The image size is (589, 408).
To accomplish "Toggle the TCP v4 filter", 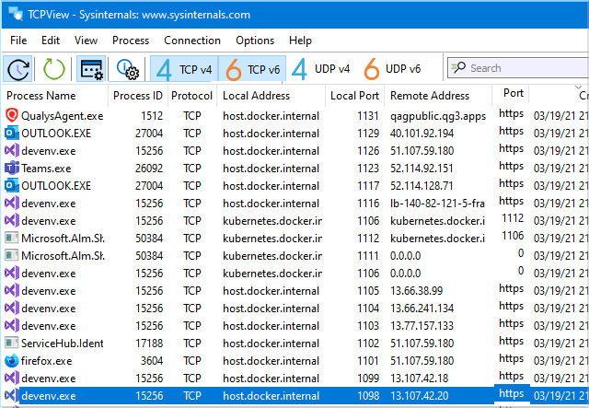I will [185, 69].
